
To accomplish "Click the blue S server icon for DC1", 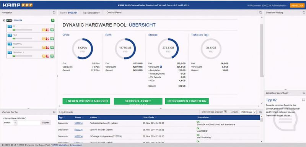I will coord(10,26).
